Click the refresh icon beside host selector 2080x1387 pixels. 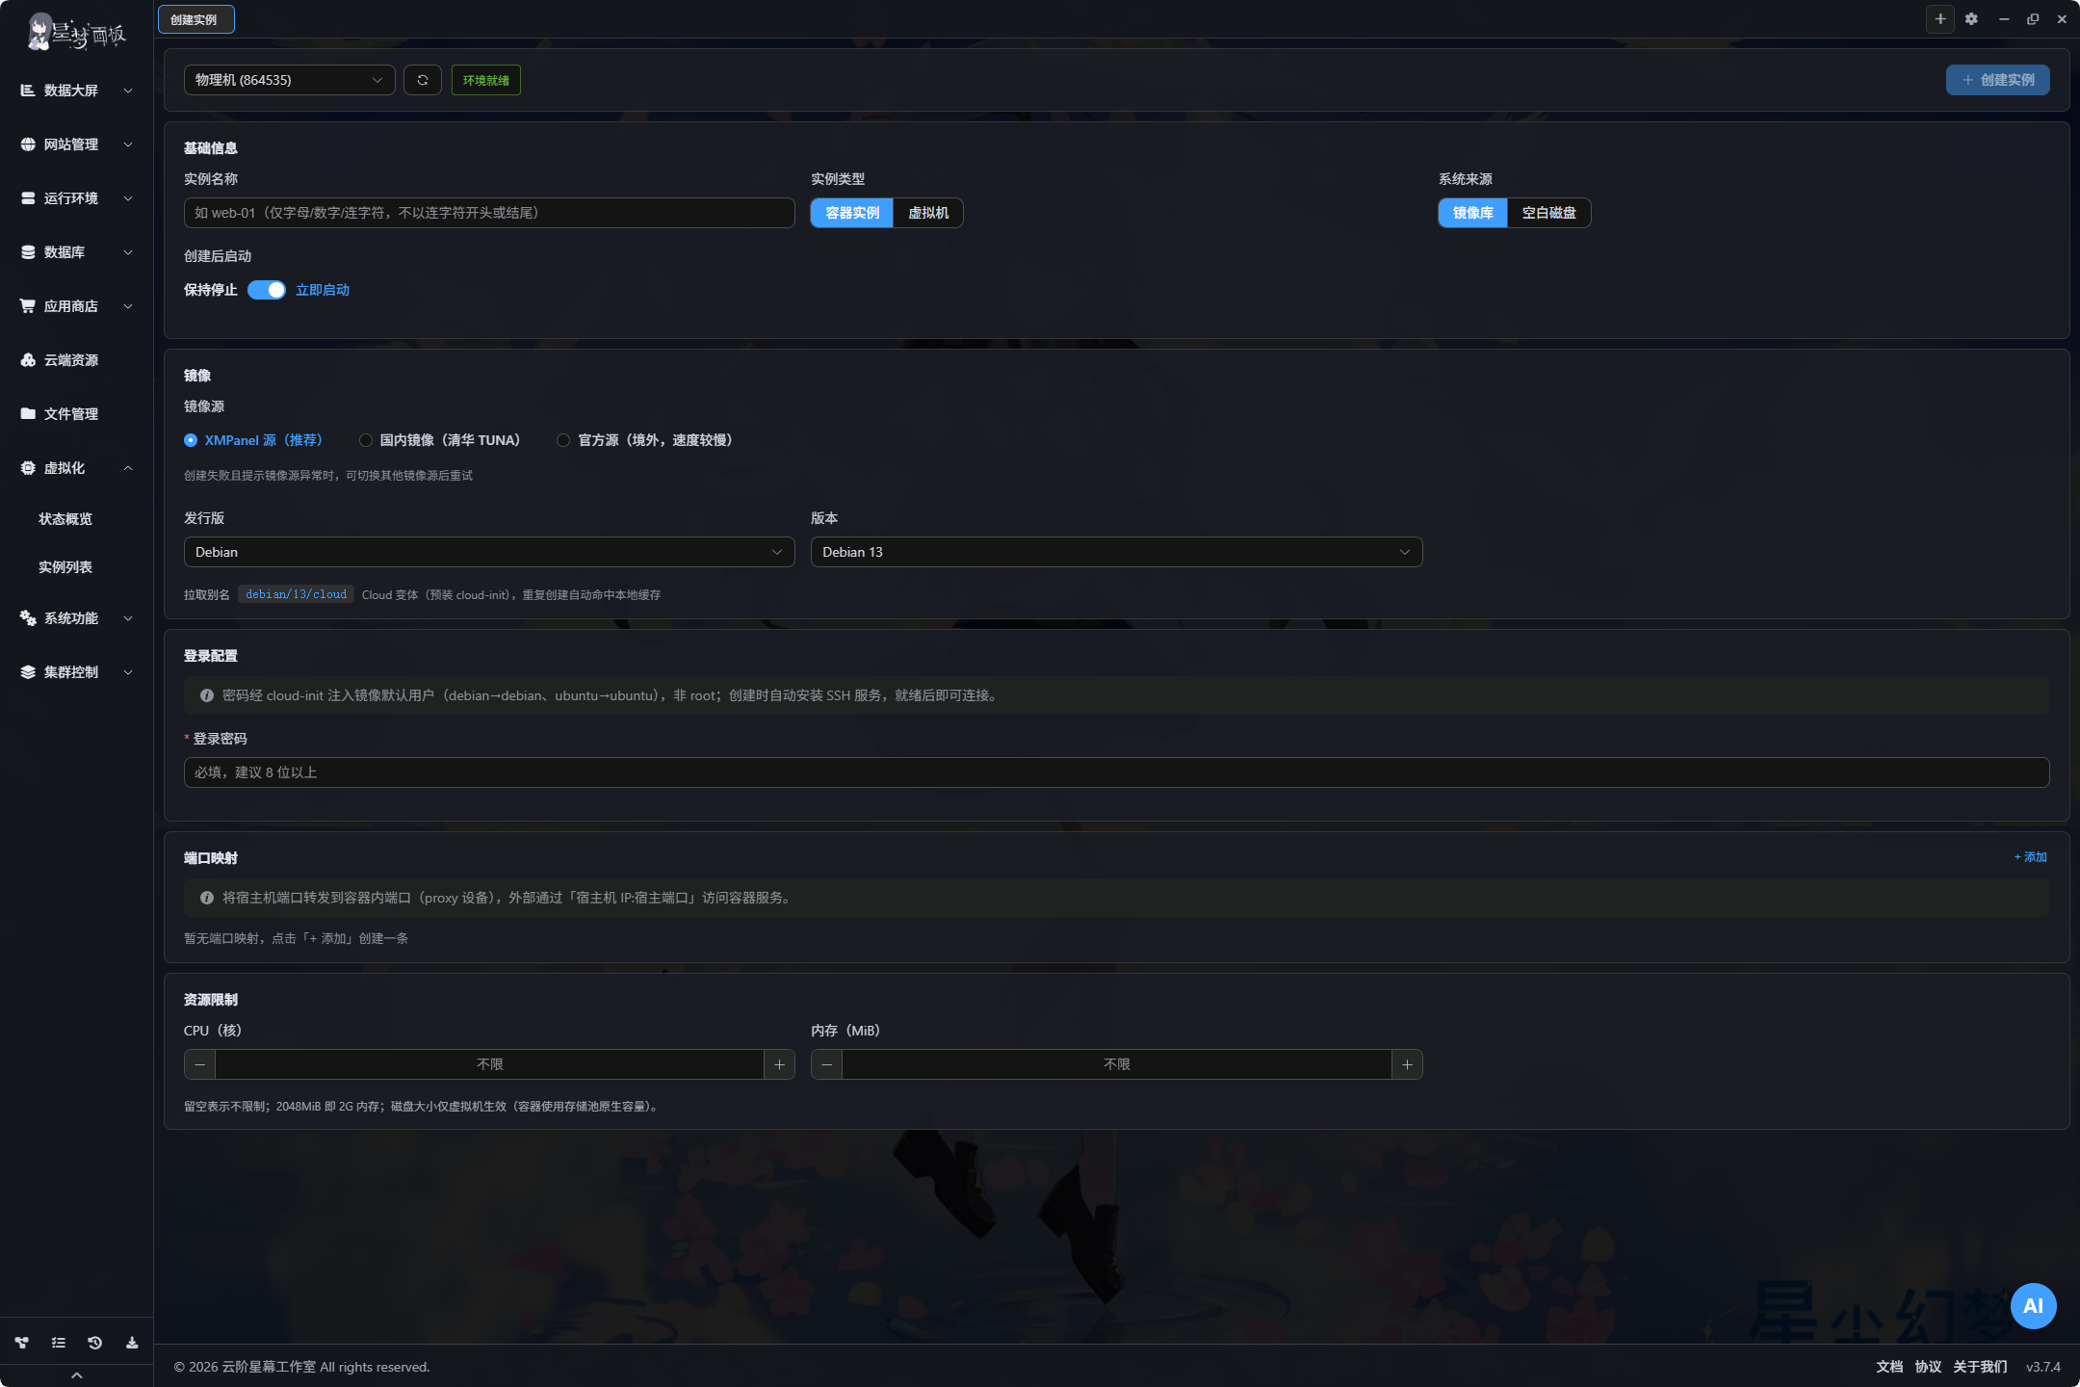pyautogui.click(x=423, y=80)
